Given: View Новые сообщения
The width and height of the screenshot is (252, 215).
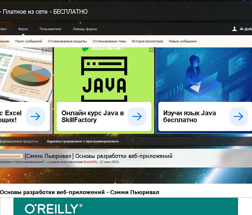Looking at the screenshot, I should pyautogui.click(x=183, y=41).
